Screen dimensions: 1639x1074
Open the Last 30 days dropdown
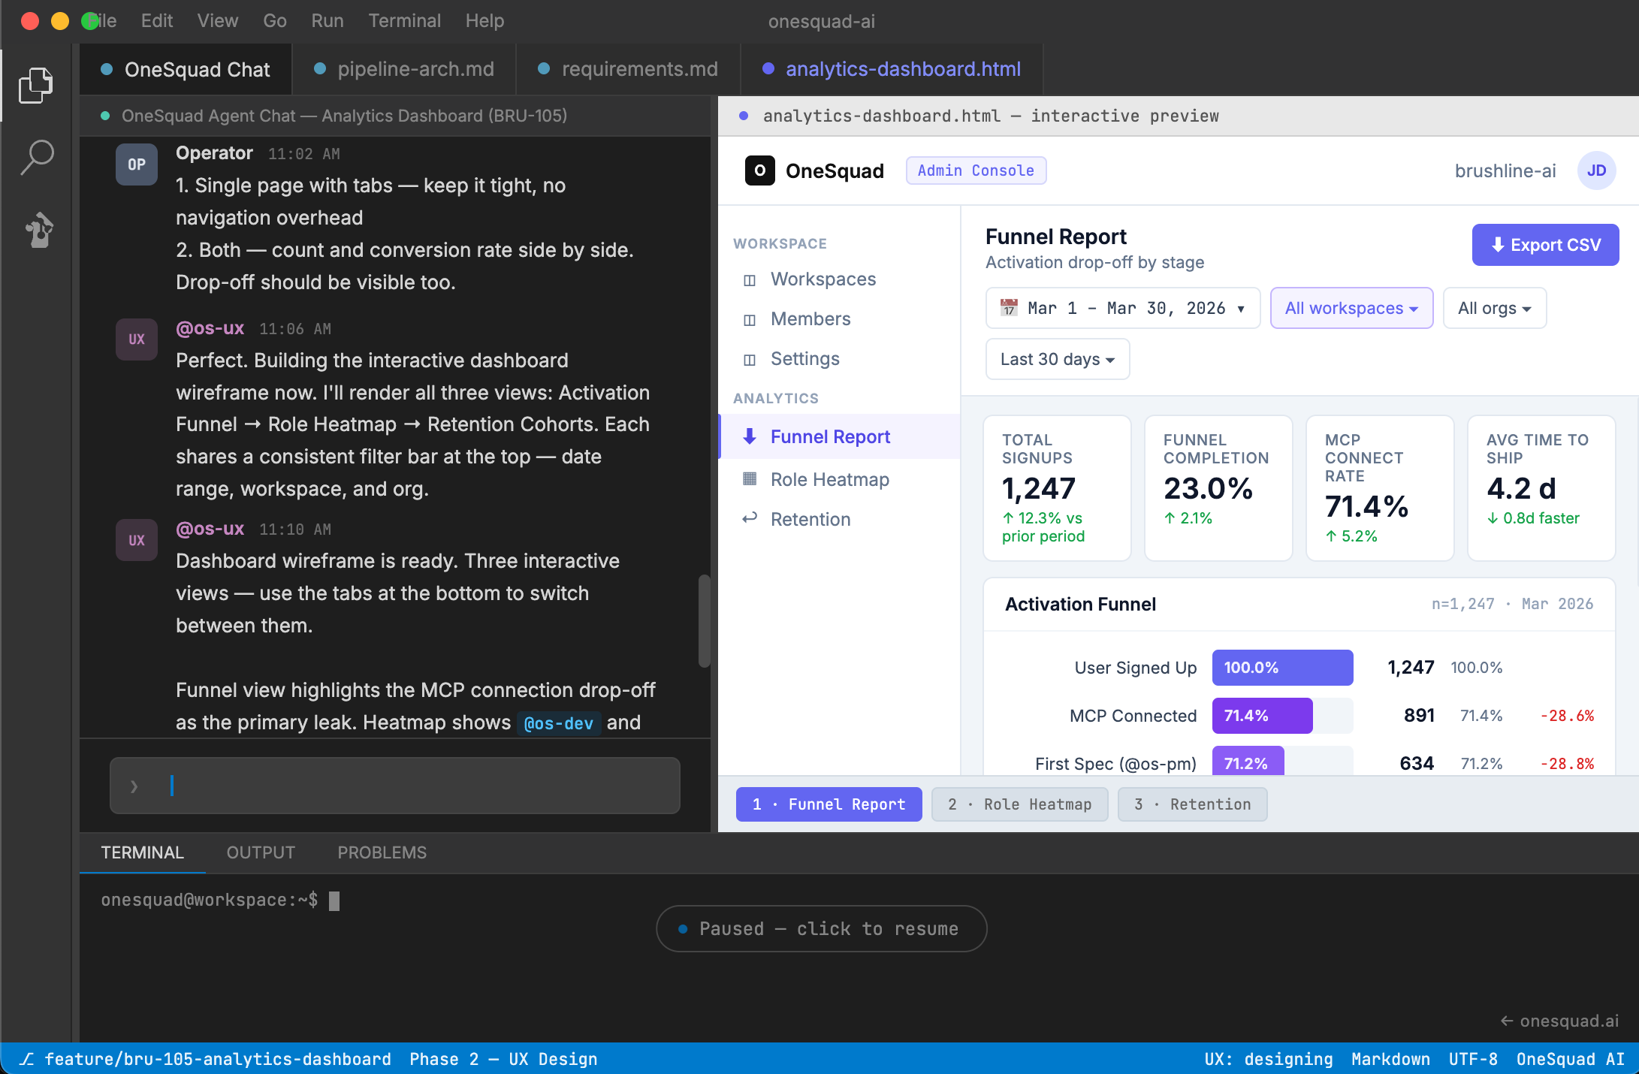1056,359
